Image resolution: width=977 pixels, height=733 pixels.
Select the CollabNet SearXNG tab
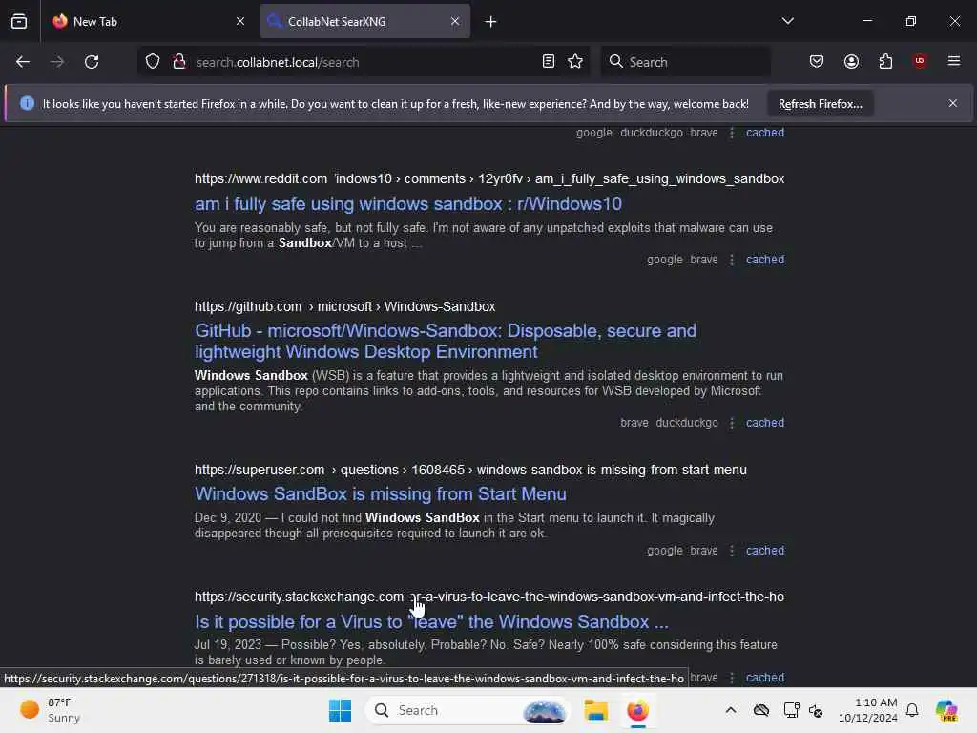pos(364,21)
